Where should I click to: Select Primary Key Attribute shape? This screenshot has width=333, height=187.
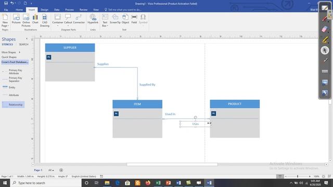[x=12, y=72]
